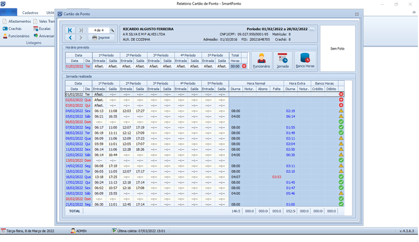Click green check icon on 16/02/2022 row

tap(341, 177)
